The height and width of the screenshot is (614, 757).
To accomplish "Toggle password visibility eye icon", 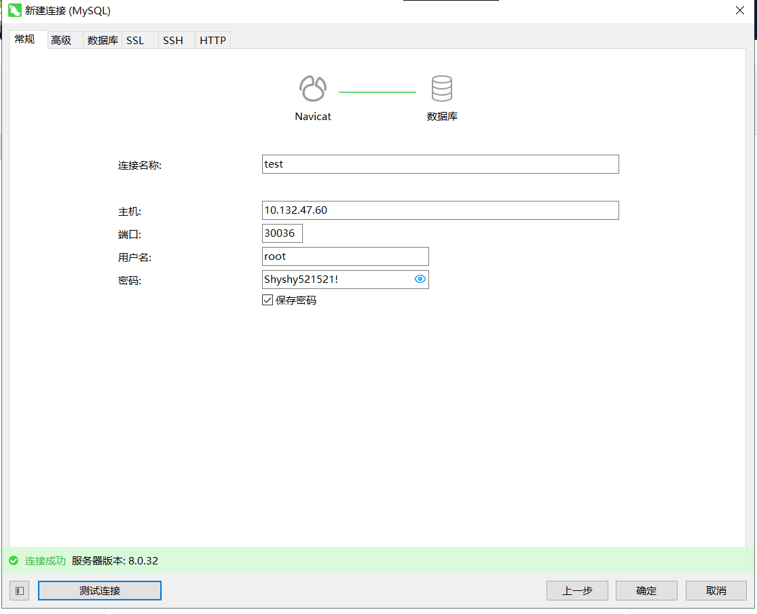I will pos(420,279).
